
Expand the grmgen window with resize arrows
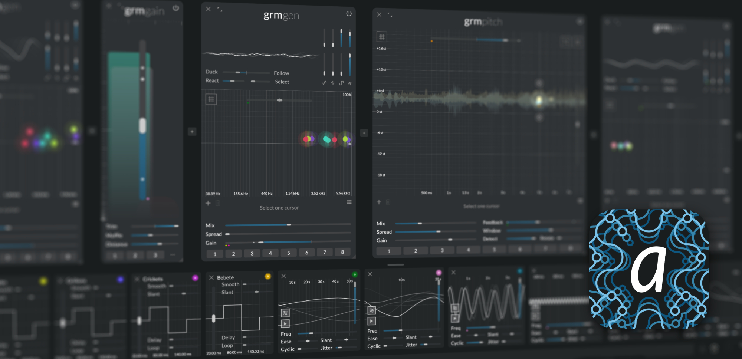220,9
